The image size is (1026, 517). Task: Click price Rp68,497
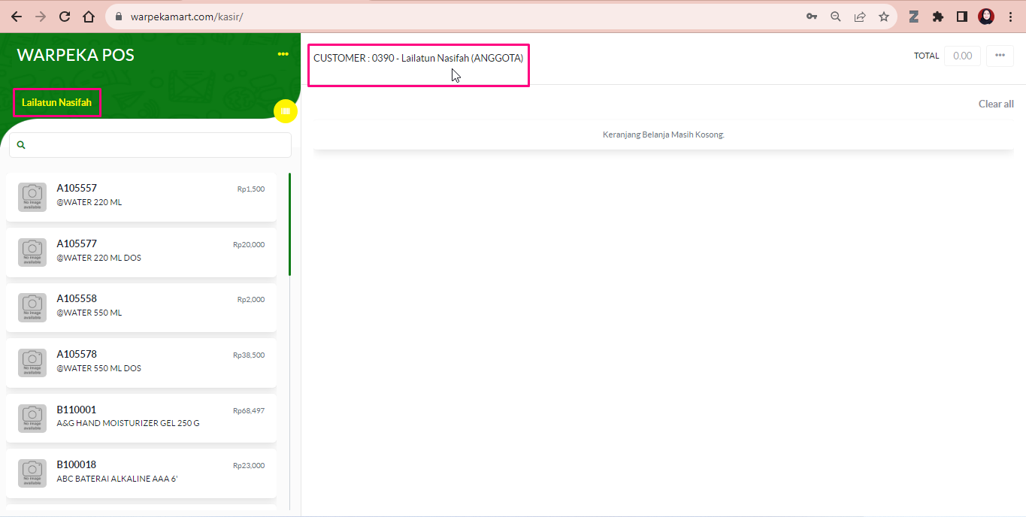(x=249, y=410)
